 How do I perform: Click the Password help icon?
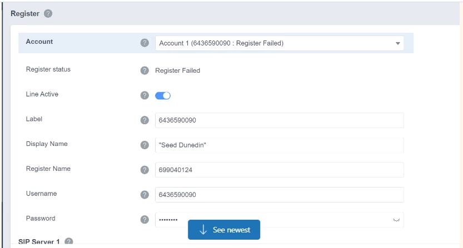point(145,219)
